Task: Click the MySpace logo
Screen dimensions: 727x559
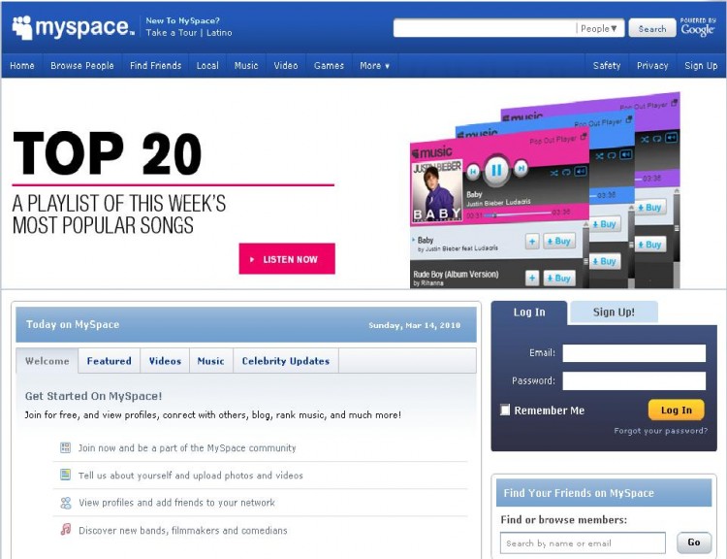Action: (x=74, y=27)
